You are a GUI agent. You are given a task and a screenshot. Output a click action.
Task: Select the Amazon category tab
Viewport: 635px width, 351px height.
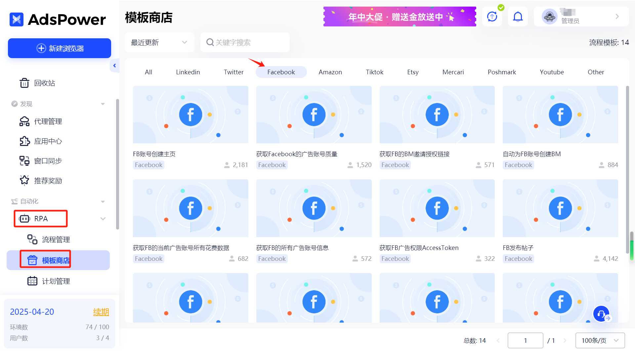tap(330, 72)
